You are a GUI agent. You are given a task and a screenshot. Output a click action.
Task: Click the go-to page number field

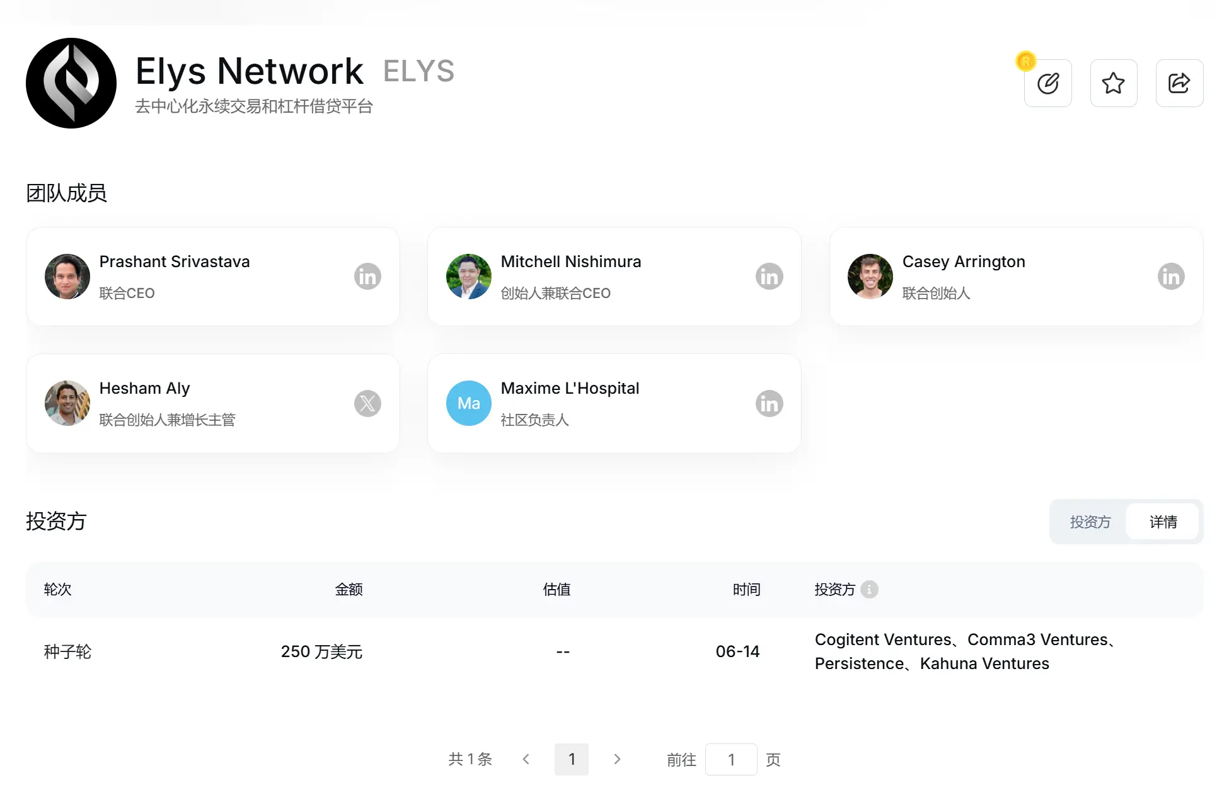731,759
